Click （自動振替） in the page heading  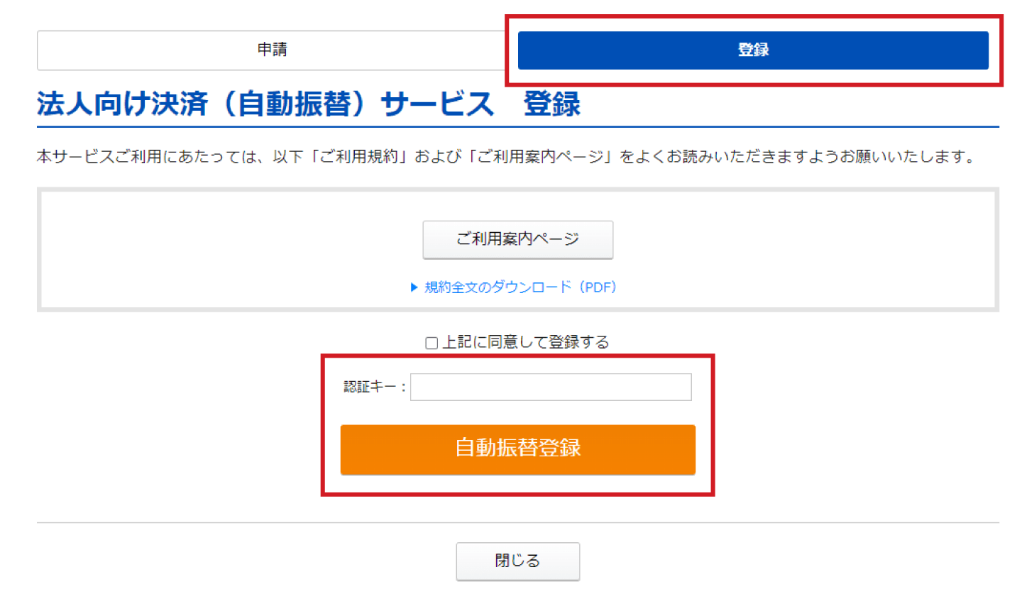(x=295, y=104)
